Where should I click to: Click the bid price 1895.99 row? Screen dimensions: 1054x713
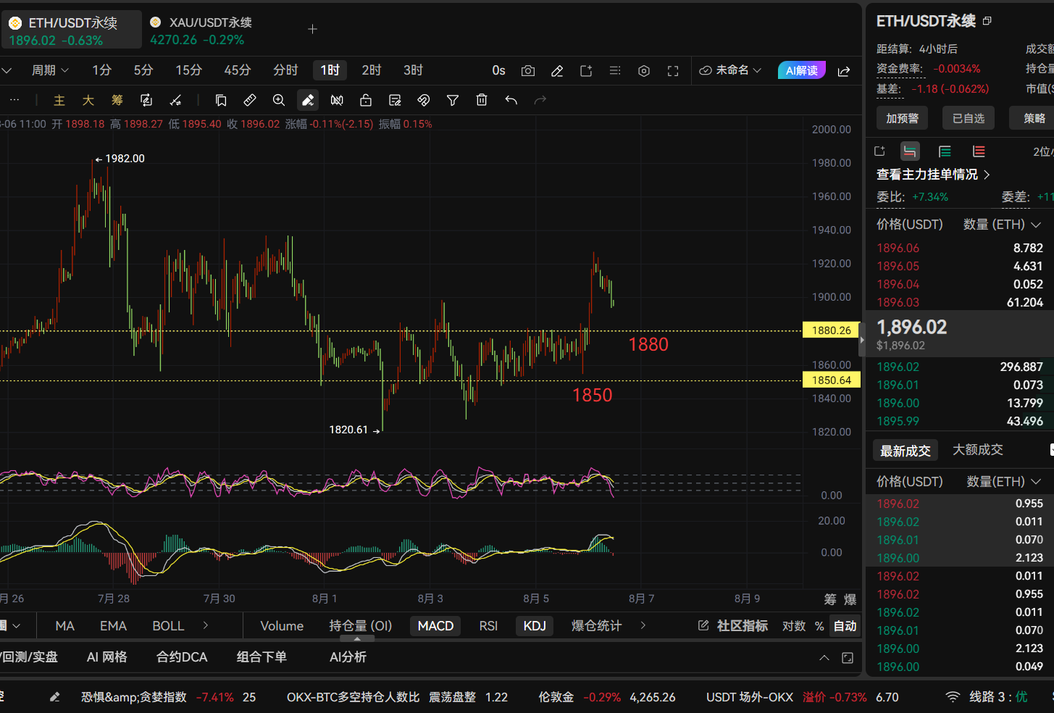(x=960, y=421)
